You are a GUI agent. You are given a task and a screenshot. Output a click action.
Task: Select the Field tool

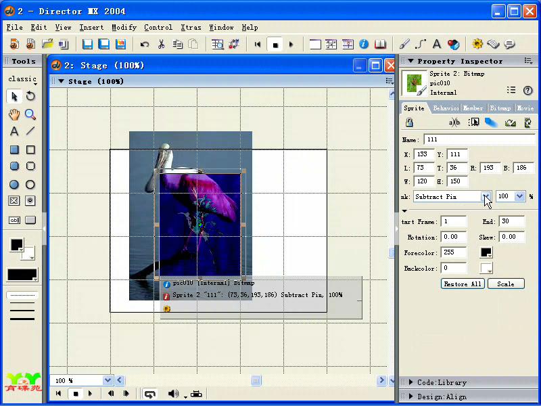(14, 220)
